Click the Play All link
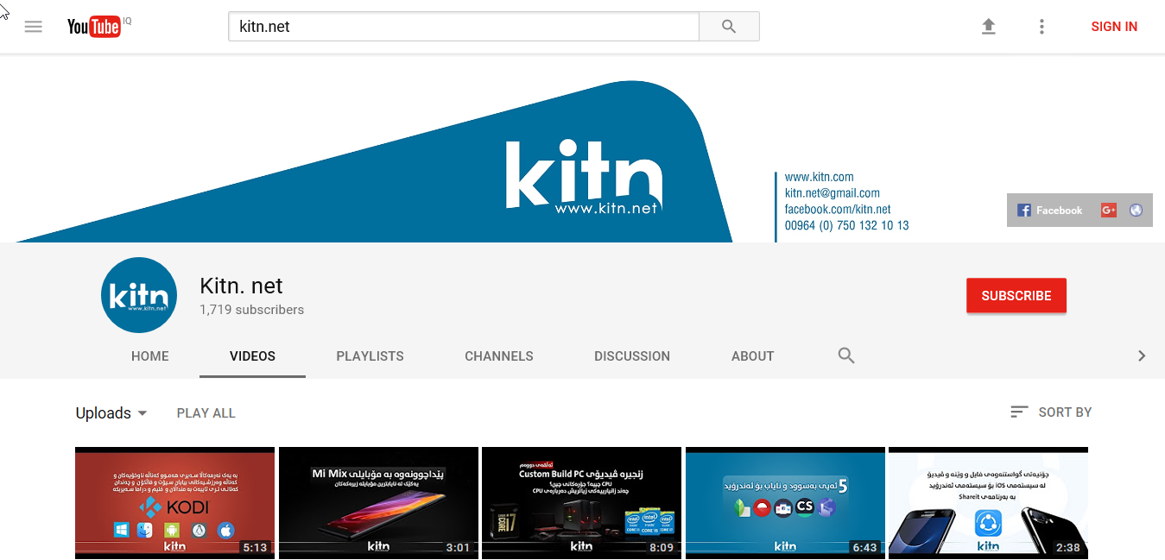The width and height of the screenshot is (1165, 560). click(x=206, y=413)
